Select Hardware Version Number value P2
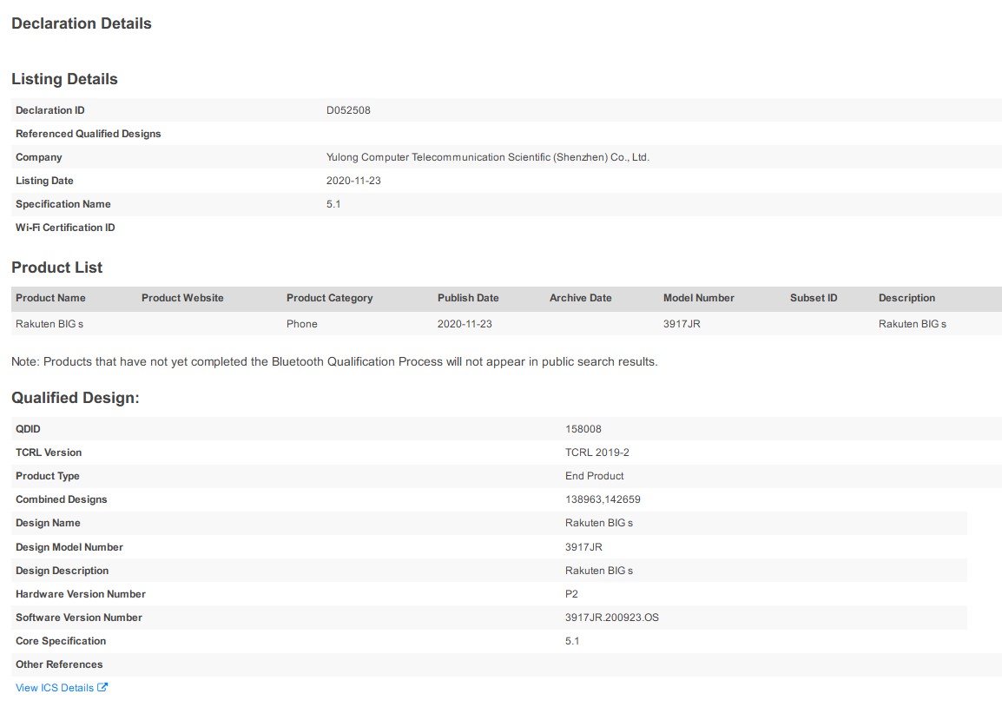This screenshot has width=1002, height=707. (x=571, y=594)
